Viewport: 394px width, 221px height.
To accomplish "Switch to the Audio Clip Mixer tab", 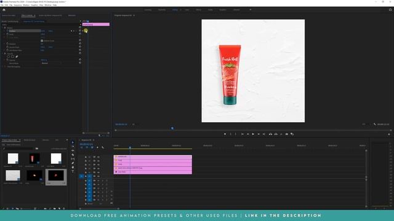I will [x=50, y=15].
